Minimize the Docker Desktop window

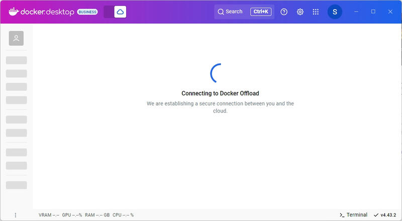[x=356, y=12]
